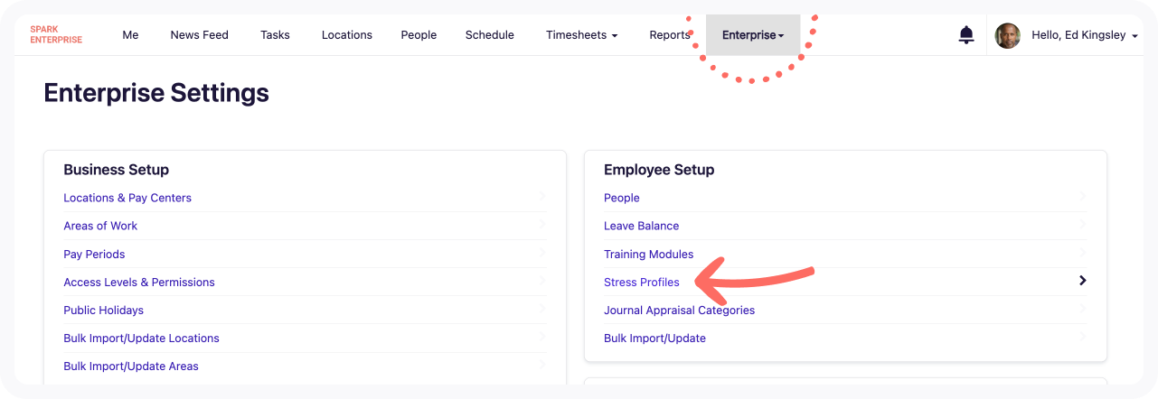Open Bulk Import/Update Locations

point(141,339)
